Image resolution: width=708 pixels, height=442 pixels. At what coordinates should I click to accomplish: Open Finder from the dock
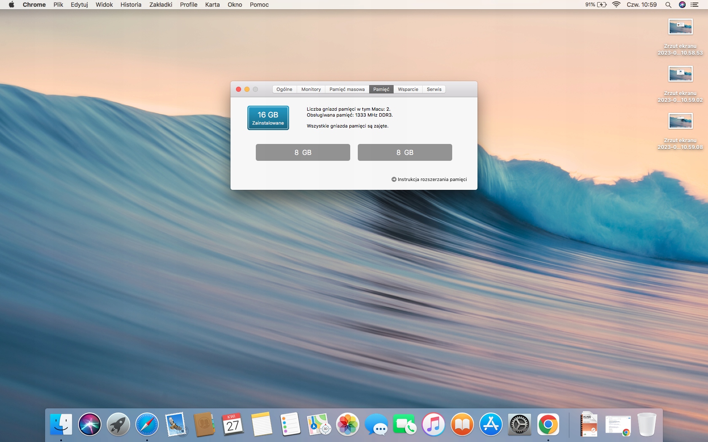[61, 424]
